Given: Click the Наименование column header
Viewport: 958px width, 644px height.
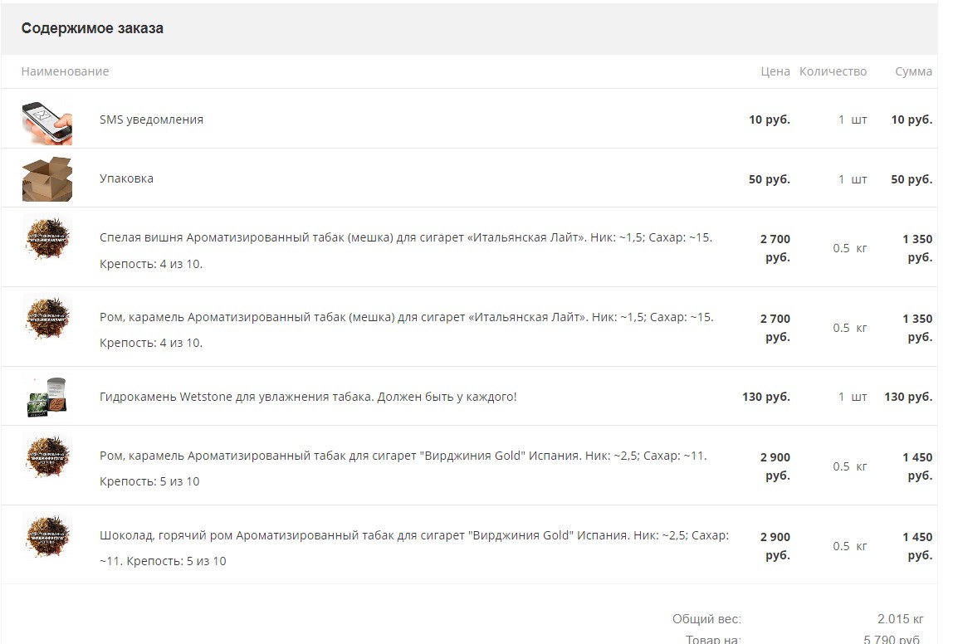Looking at the screenshot, I should click(65, 71).
